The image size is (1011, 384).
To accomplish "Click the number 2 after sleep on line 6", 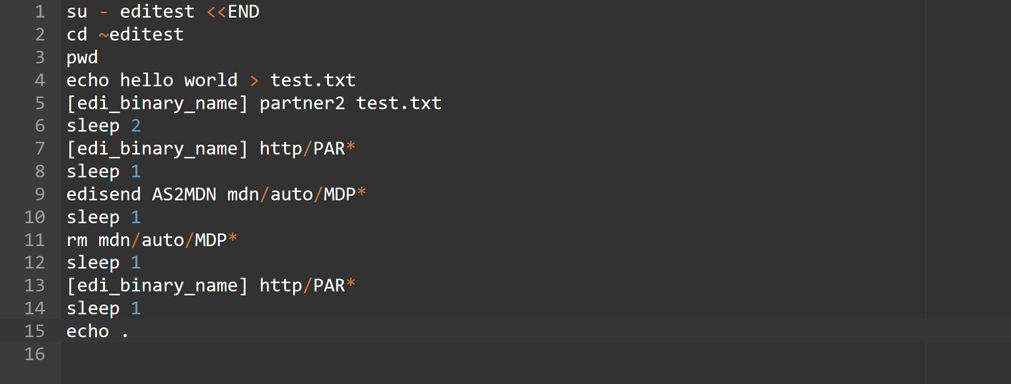I will click(x=136, y=126).
